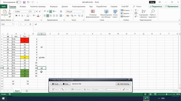Switch to the Формулы tab

click(x=54, y=6)
